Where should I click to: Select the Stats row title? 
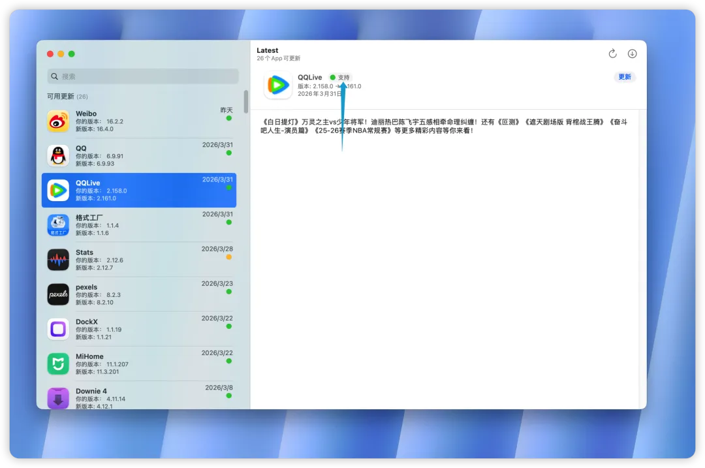click(84, 252)
